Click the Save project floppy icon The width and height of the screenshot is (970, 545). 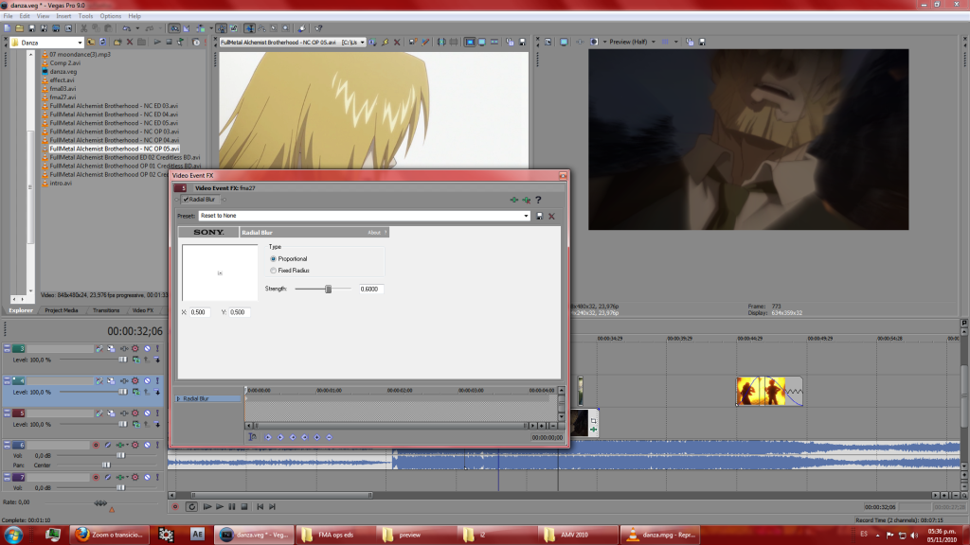31,28
